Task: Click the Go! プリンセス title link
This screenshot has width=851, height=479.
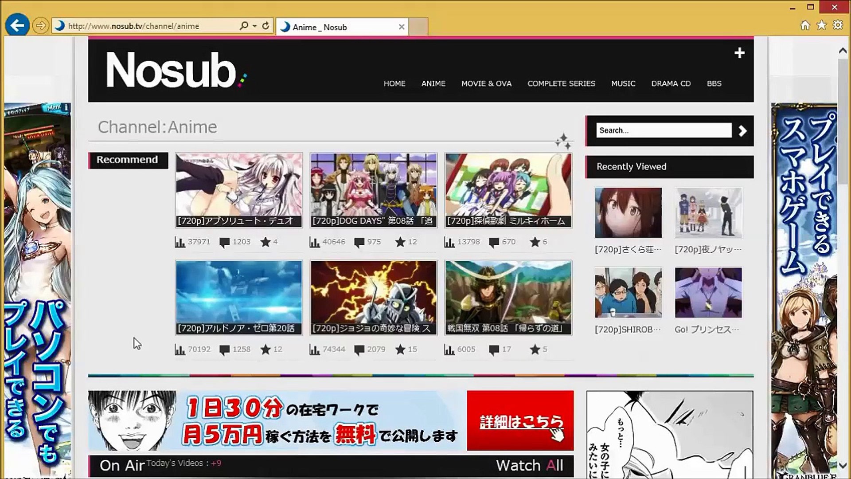Action: 707,330
